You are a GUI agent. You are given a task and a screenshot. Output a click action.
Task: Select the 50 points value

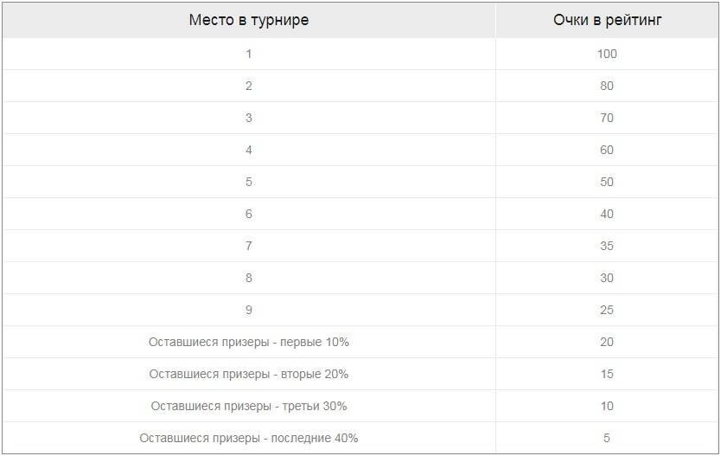607,182
